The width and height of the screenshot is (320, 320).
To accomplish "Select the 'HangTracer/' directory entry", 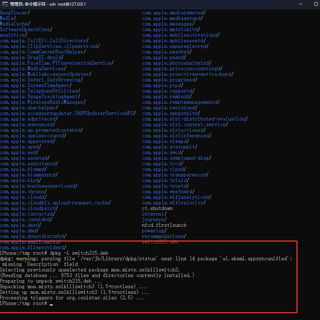I will (15, 13).
